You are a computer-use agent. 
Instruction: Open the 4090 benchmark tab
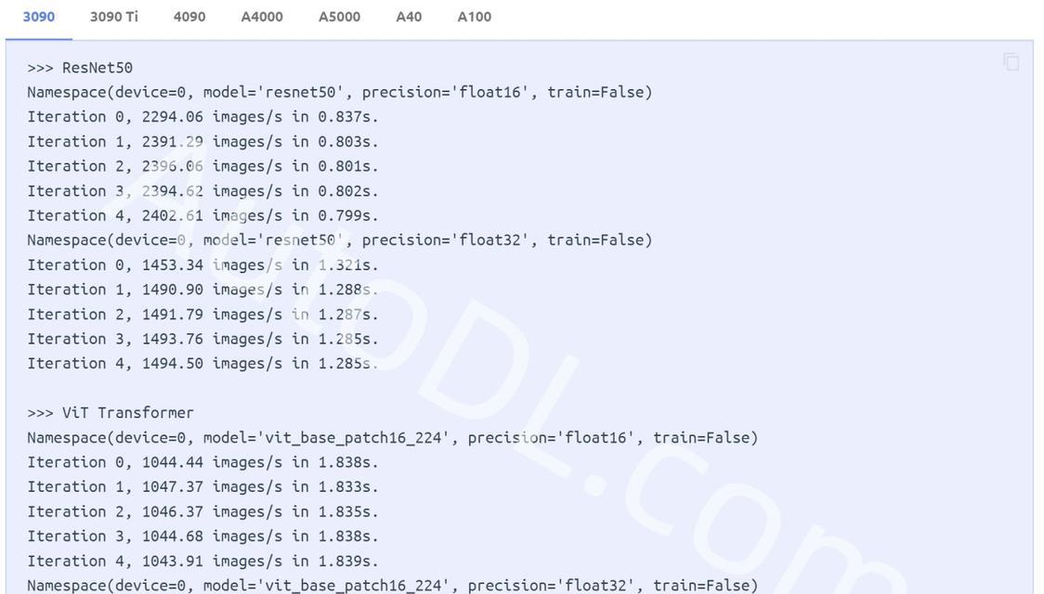coord(189,17)
